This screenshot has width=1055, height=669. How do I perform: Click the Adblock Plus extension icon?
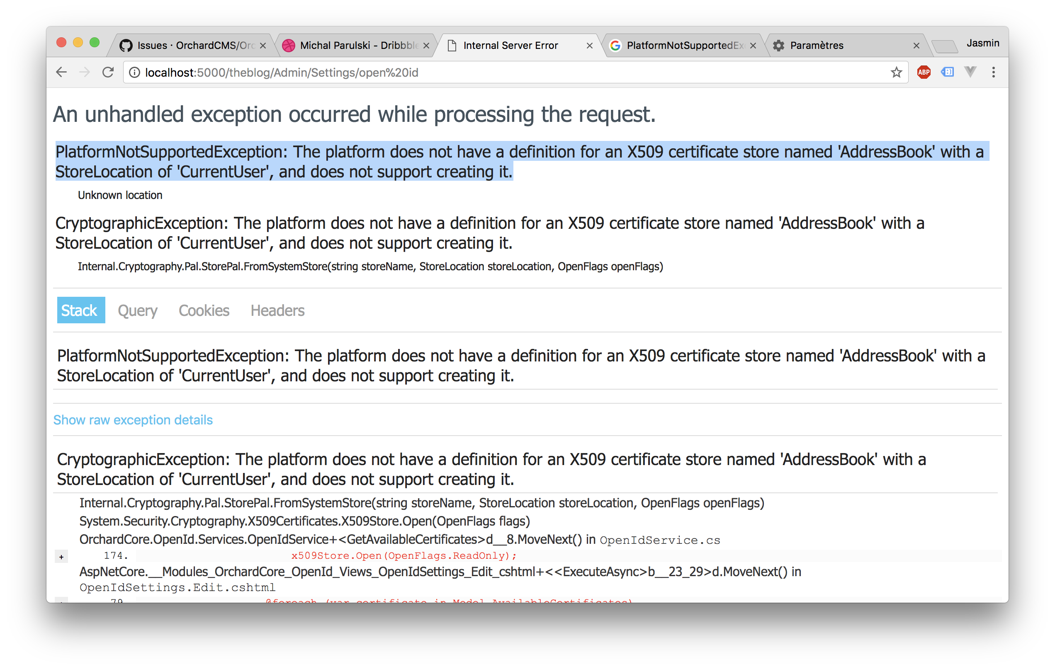pos(924,72)
